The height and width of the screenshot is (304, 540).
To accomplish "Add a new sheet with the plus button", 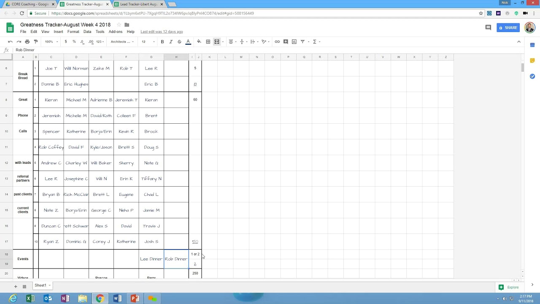I will pos(16,286).
